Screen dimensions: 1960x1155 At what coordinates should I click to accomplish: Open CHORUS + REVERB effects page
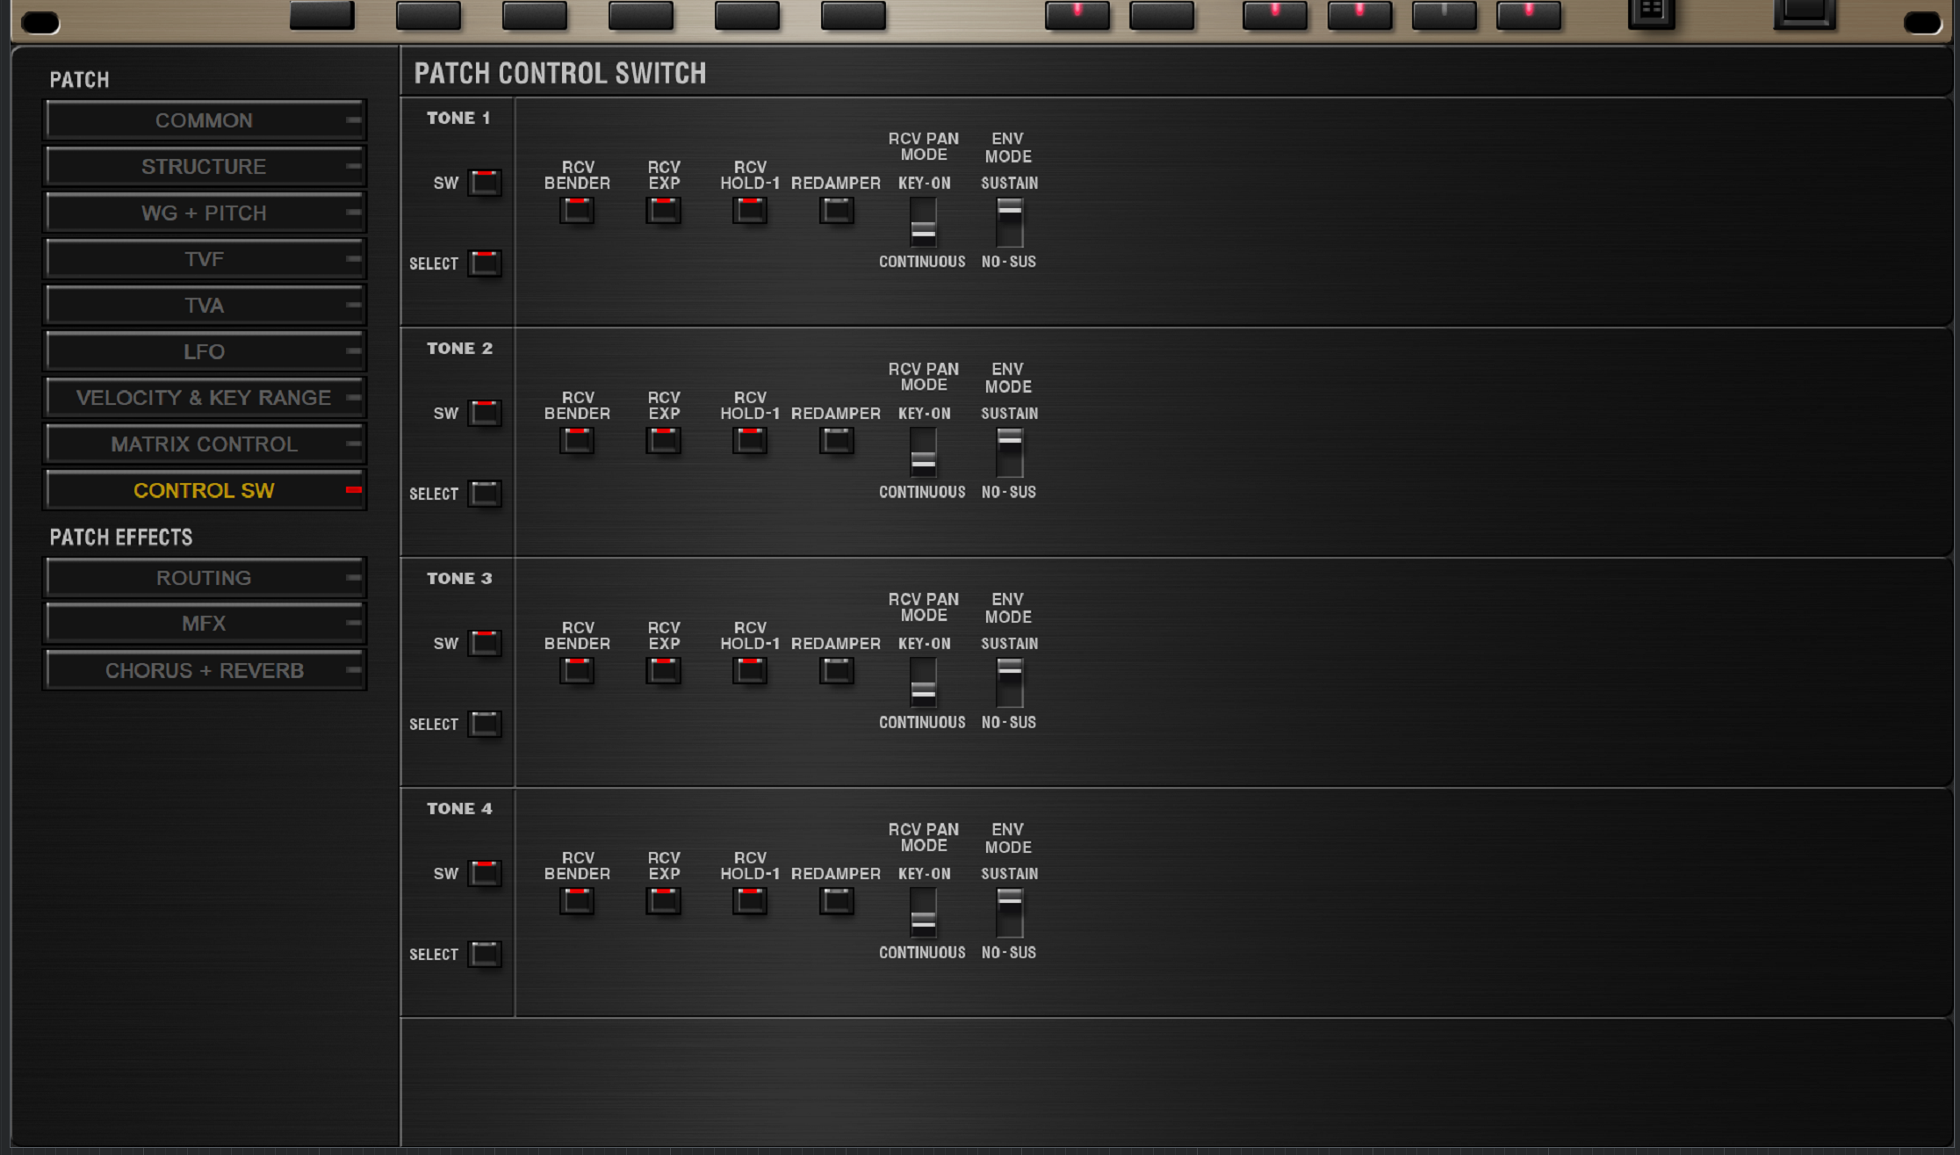click(x=204, y=671)
